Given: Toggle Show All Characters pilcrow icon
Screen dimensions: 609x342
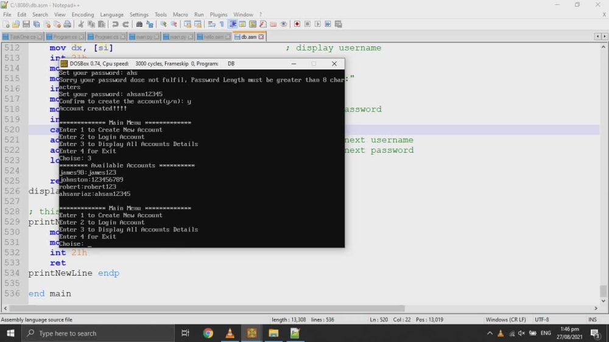Looking at the screenshot, I should coord(222,24).
